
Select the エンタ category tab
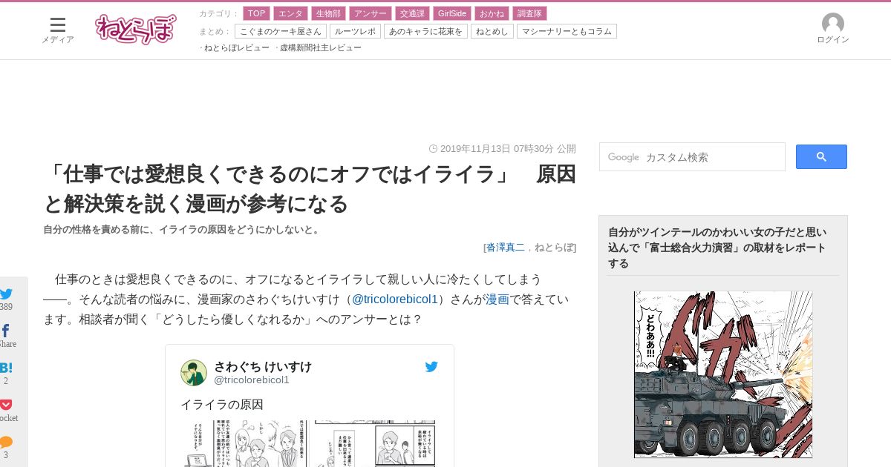tap(290, 13)
